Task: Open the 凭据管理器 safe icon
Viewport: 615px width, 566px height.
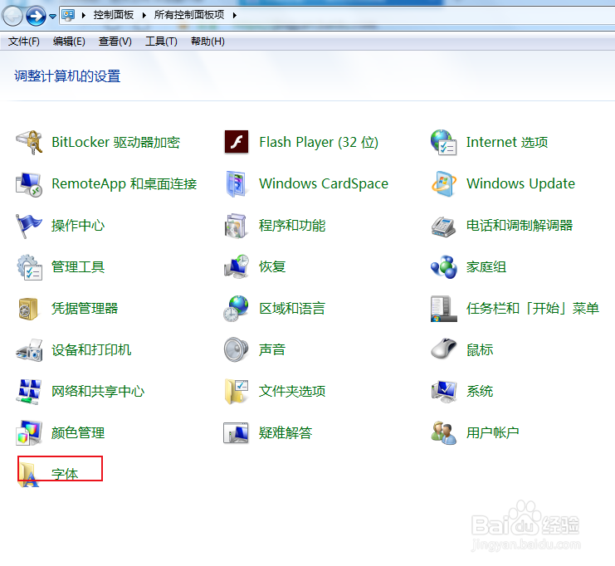Action: coord(28,309)
